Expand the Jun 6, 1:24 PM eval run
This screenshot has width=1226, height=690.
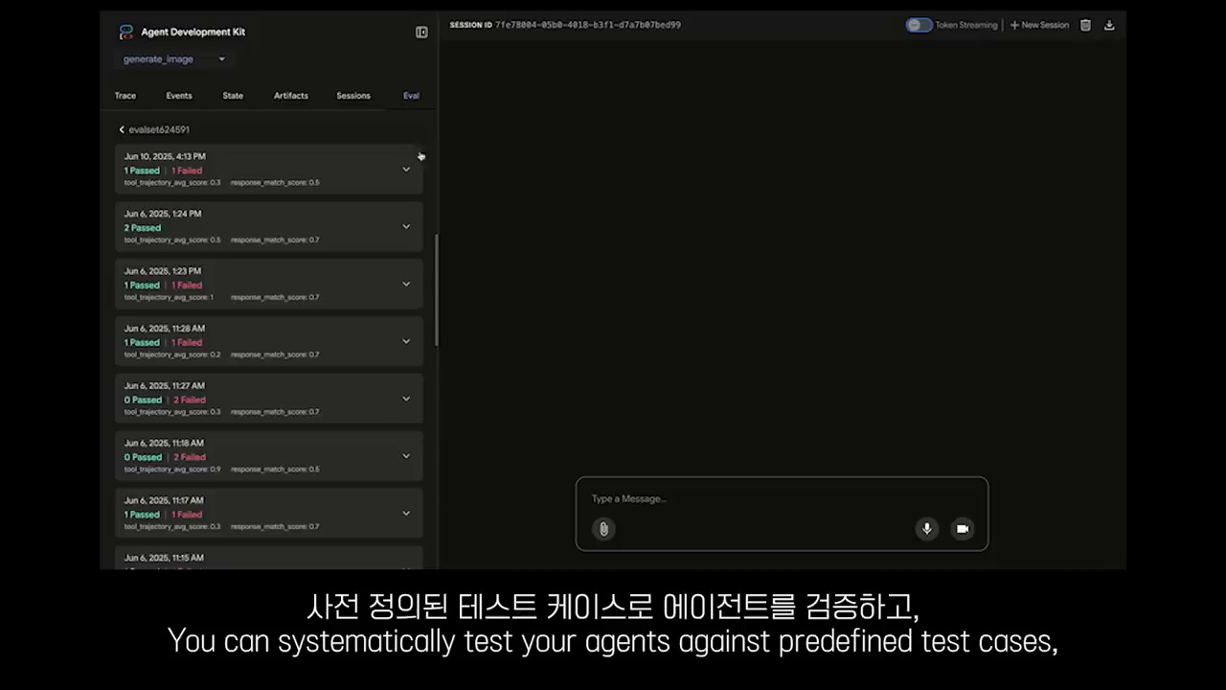click(x=406, y=227)
